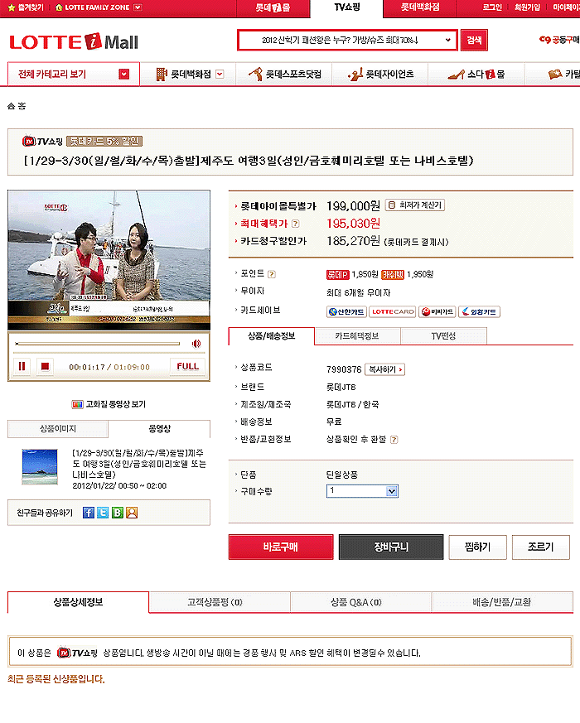Click the TV쇼핑 logo in notice box

(77, 653)
